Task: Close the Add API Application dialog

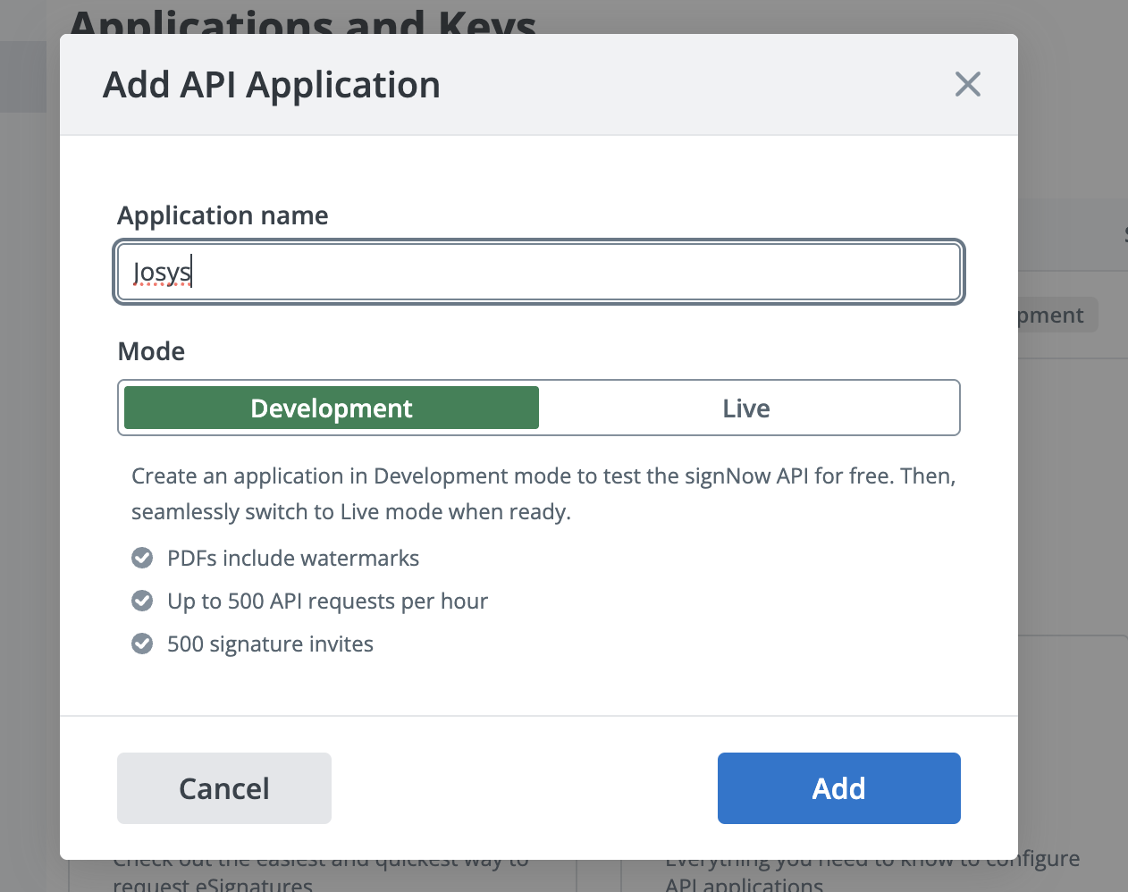Action: [x=967, y=85]
